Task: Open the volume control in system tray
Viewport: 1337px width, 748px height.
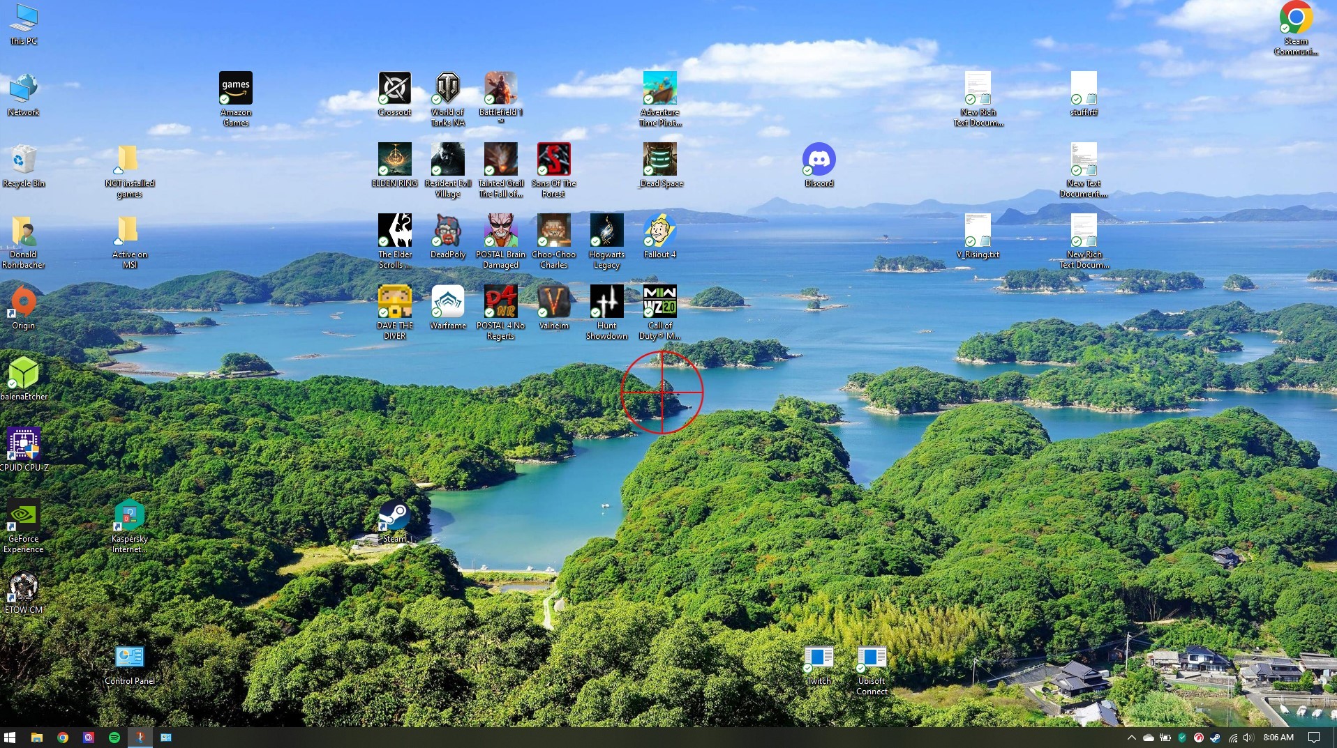Action: pyautogui.click(x=1248, y=738)
